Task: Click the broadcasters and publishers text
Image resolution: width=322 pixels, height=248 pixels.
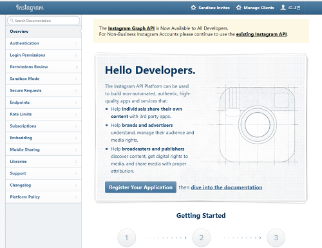Action: point(153,149)
